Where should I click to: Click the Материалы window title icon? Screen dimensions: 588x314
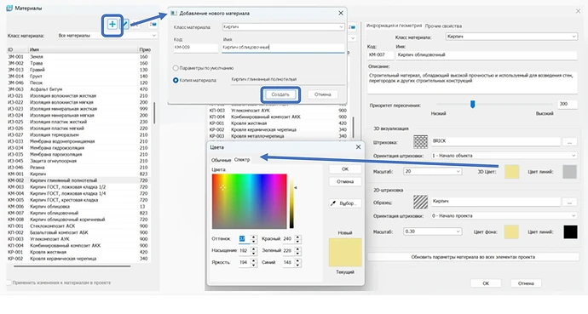9,8
